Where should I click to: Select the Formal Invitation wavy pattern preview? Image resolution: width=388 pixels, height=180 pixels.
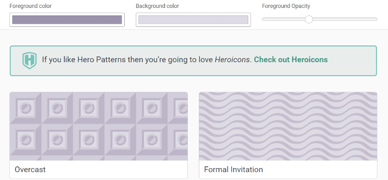pos(288,126)
